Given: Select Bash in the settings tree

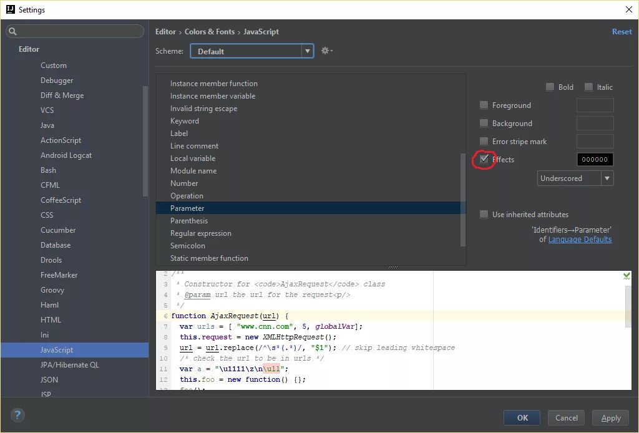Looking at the screenshot, I should (x=48, y=170).
